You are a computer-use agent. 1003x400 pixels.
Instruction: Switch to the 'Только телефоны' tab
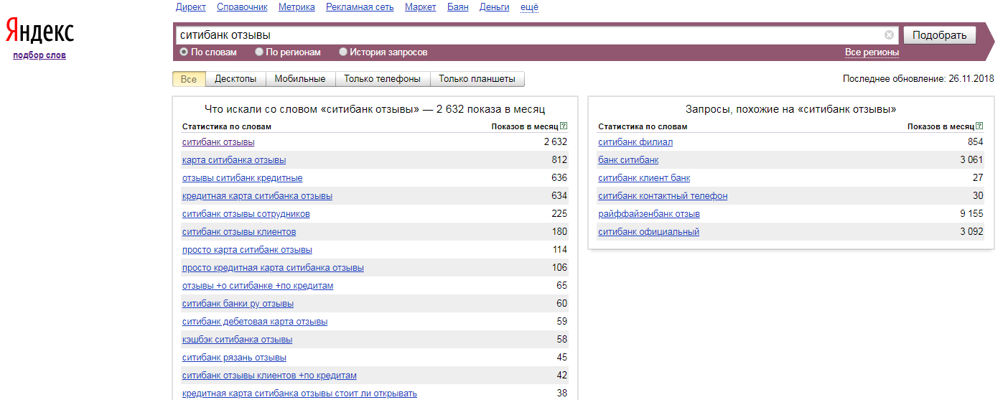383,79
